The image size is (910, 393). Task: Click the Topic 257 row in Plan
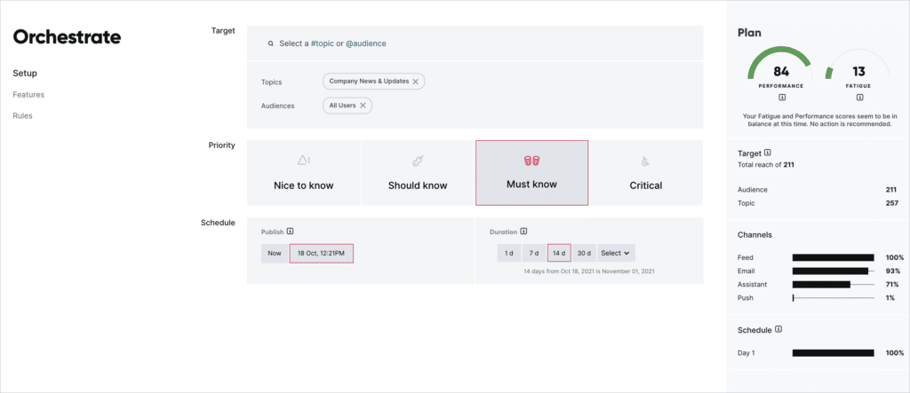tap(818, 203)
